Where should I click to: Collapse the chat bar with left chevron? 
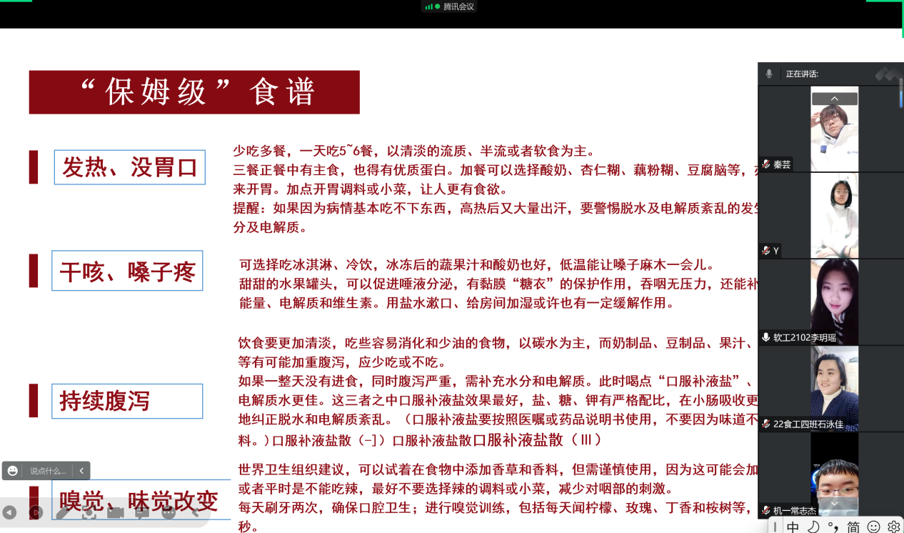click(81, 471)
